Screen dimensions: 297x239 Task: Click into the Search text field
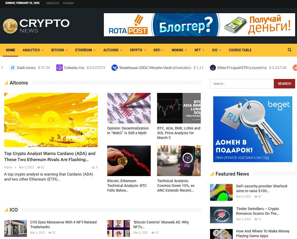pyautogui.click(x=242, y=84)
